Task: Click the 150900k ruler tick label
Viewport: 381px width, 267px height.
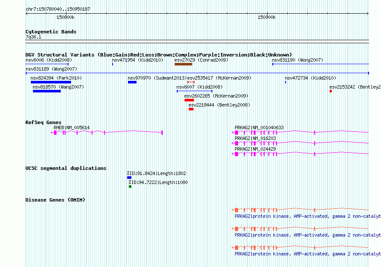Action: pos(267,17)
